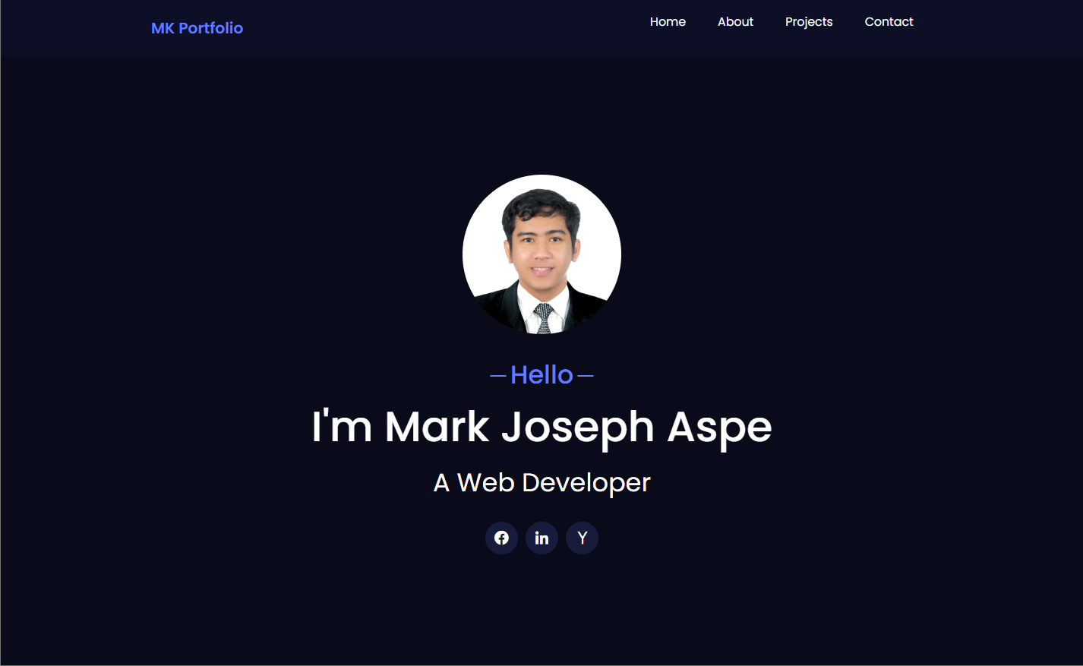Open Facebook from the social links row
This screenshot has width=1083, height=666.
tap(501, 538)
